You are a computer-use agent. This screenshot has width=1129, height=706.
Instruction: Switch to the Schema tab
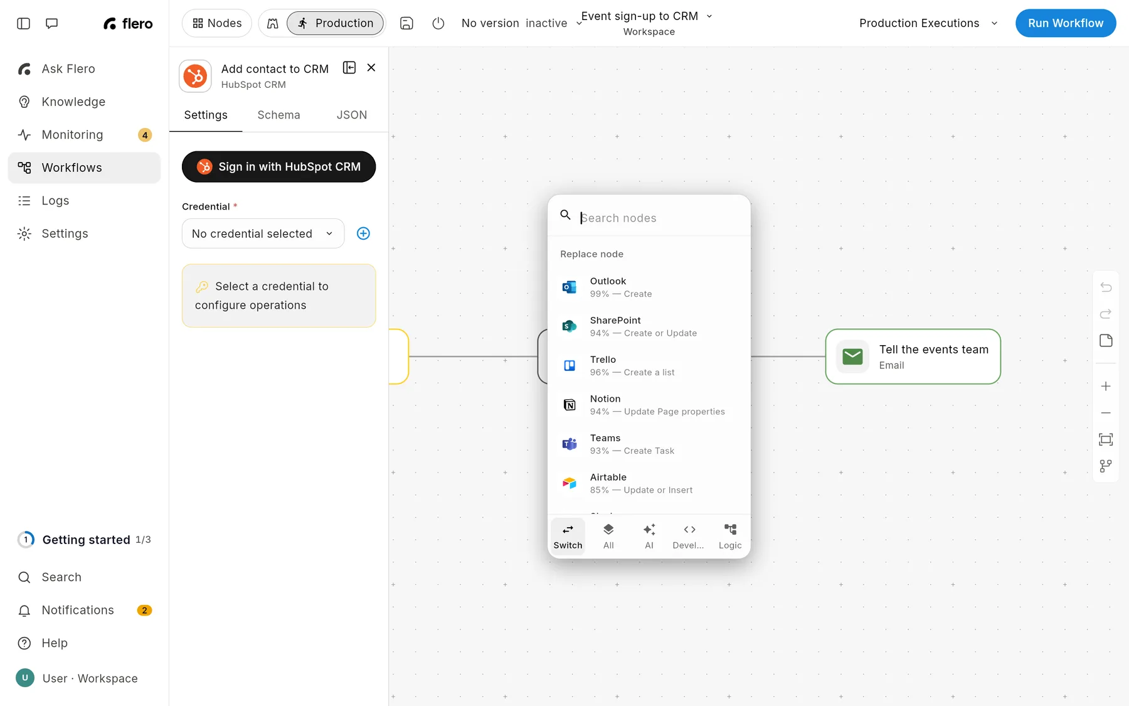[278, 115]
